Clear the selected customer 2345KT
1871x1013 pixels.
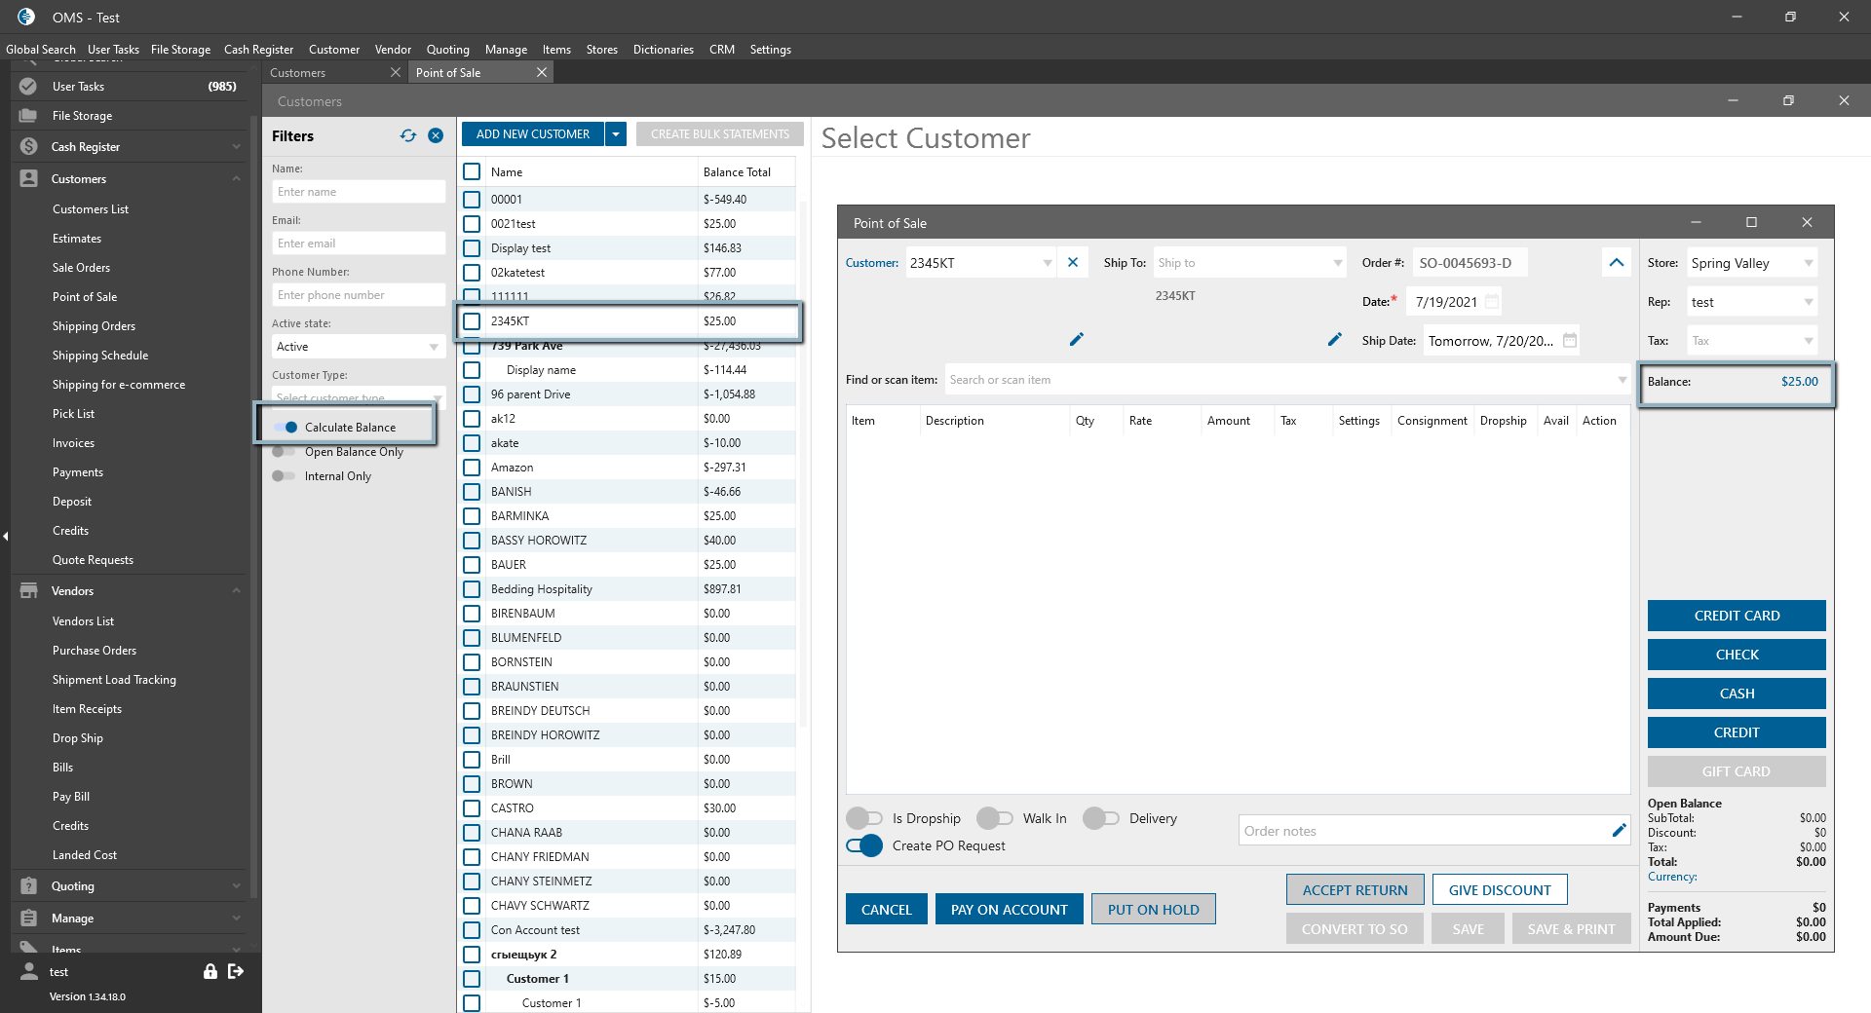pos(1072,263)
